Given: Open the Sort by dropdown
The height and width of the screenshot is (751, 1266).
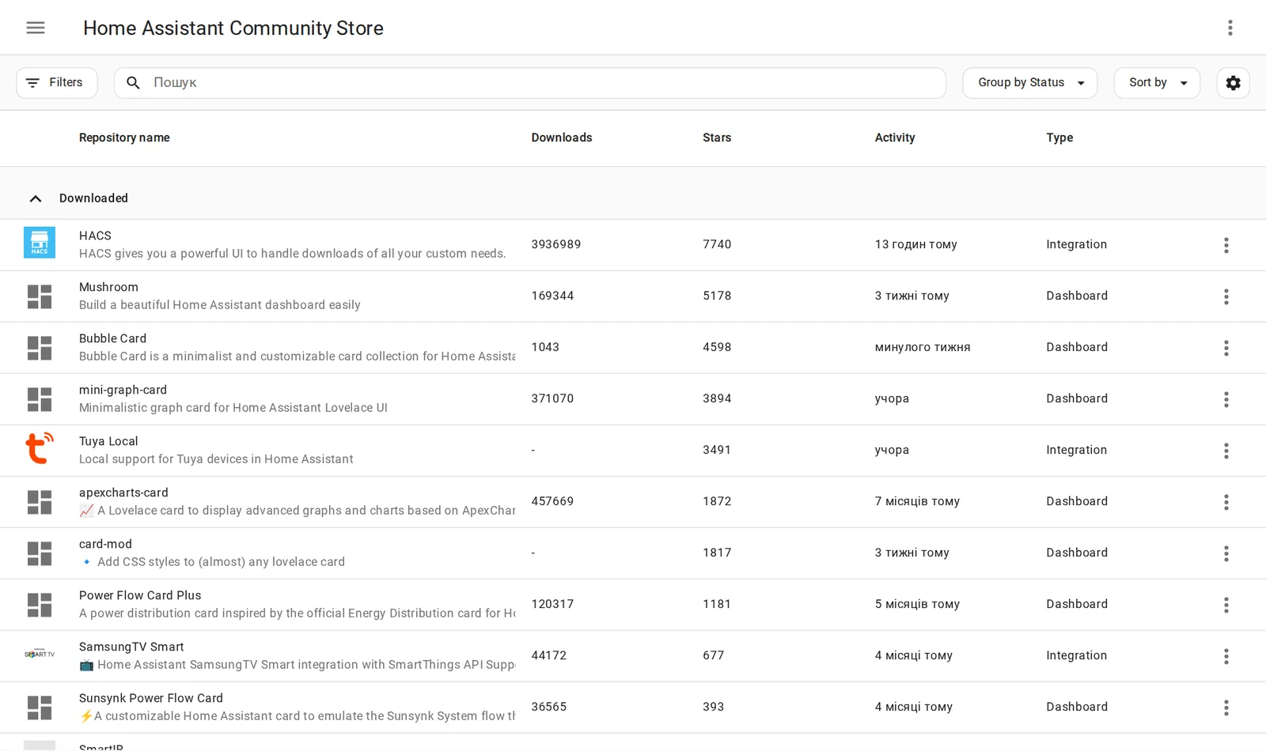Looking at the screenshot, I should [1157, 83].
